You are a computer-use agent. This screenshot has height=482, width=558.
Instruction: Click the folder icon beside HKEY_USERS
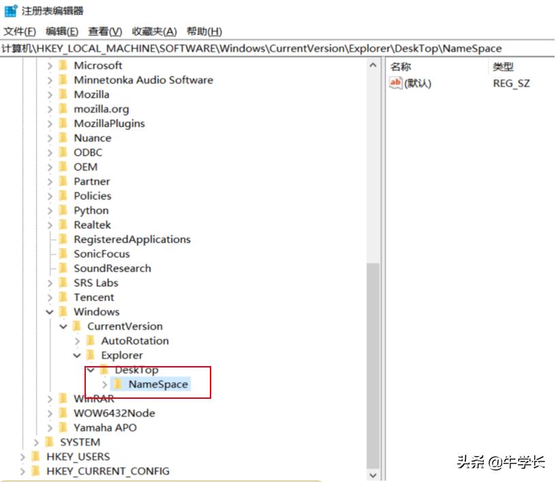pos(36,457)
